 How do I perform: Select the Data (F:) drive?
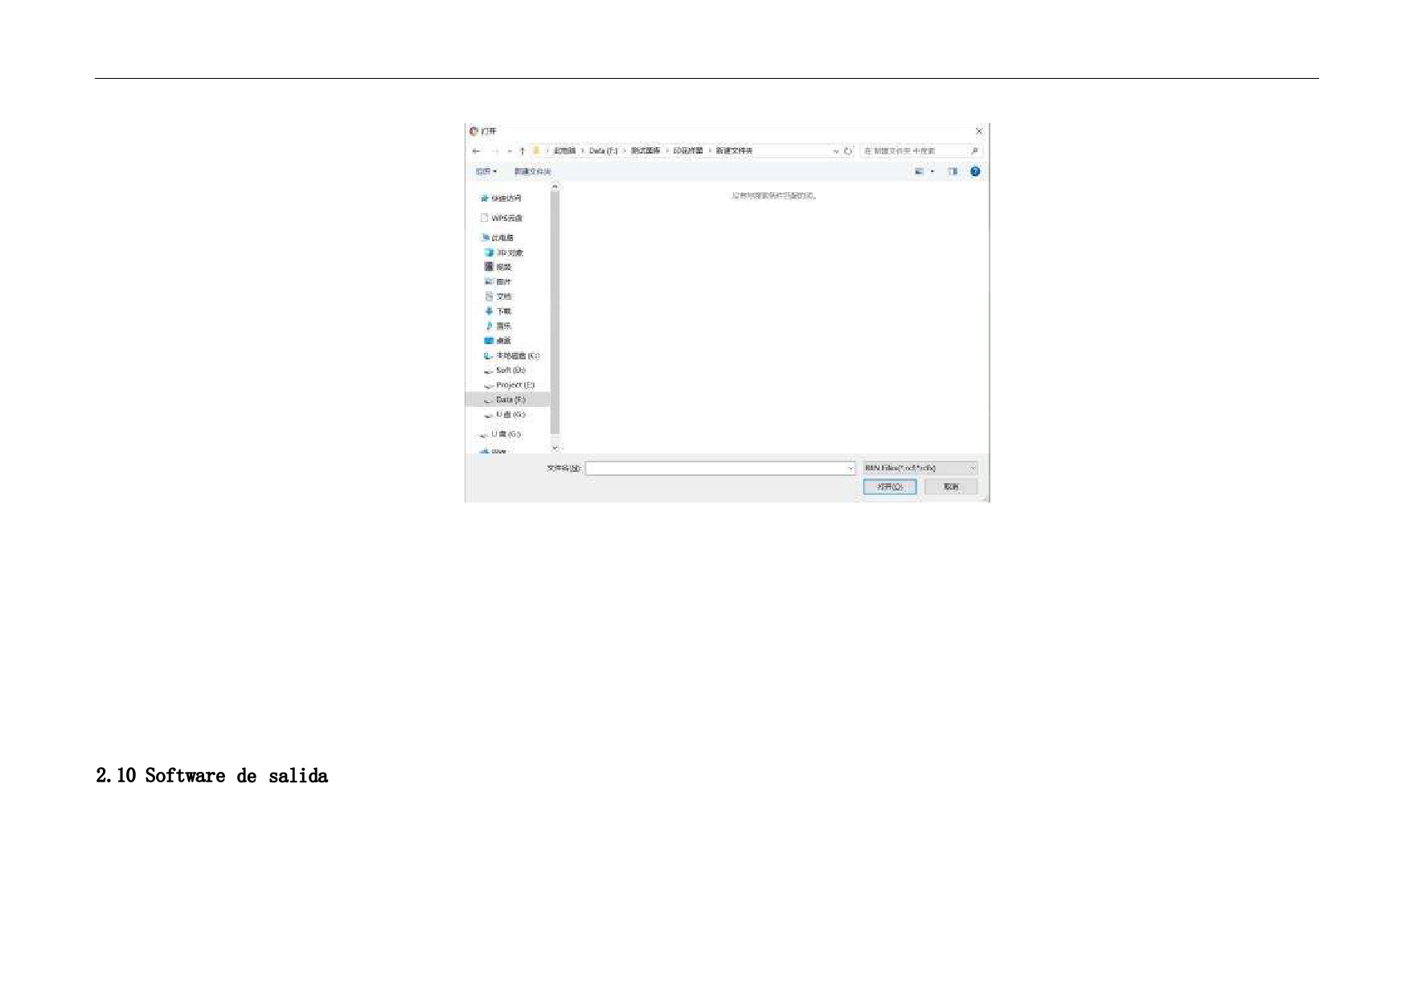[510, 400]
